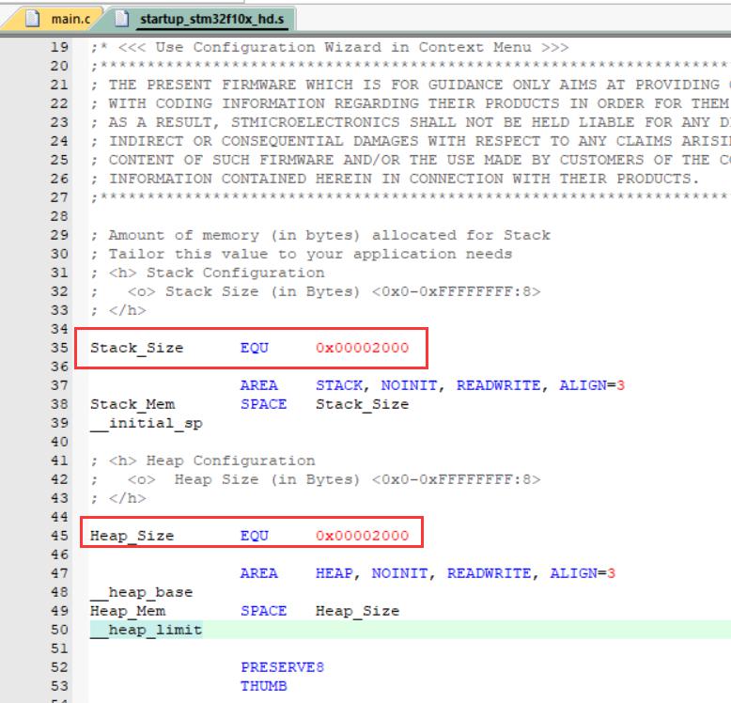
Task: Click EQU keyword on line 35
Action: 255,348
